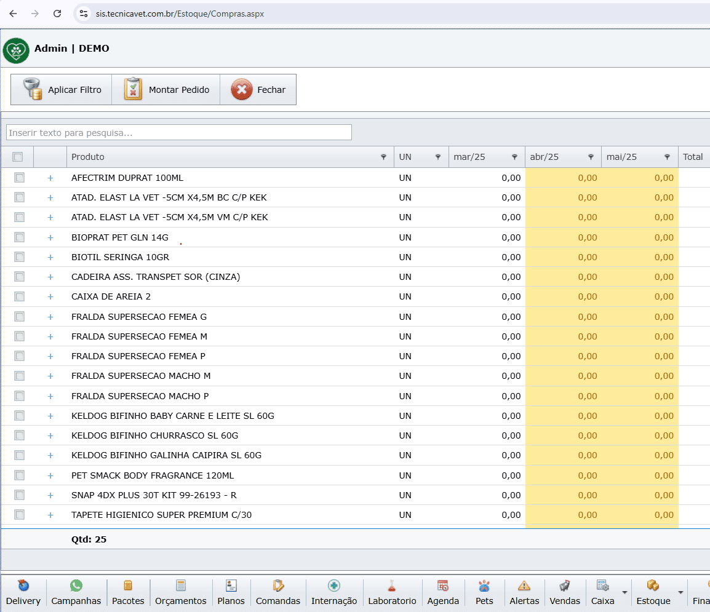Check the box for AFECTRIM DUPRAT 100ML
The image size is (710, 612).
20,178
